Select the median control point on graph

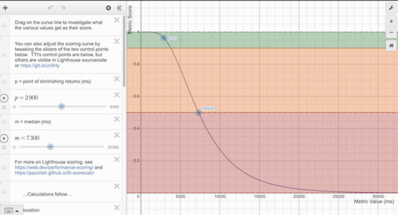[x=199, y=113]
